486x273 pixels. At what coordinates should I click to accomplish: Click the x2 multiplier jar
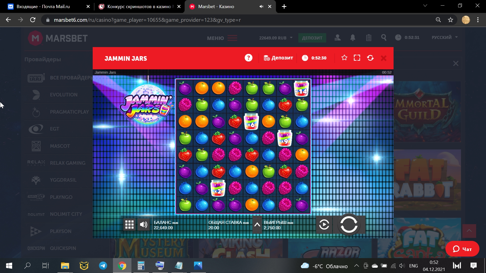point(218,188)
